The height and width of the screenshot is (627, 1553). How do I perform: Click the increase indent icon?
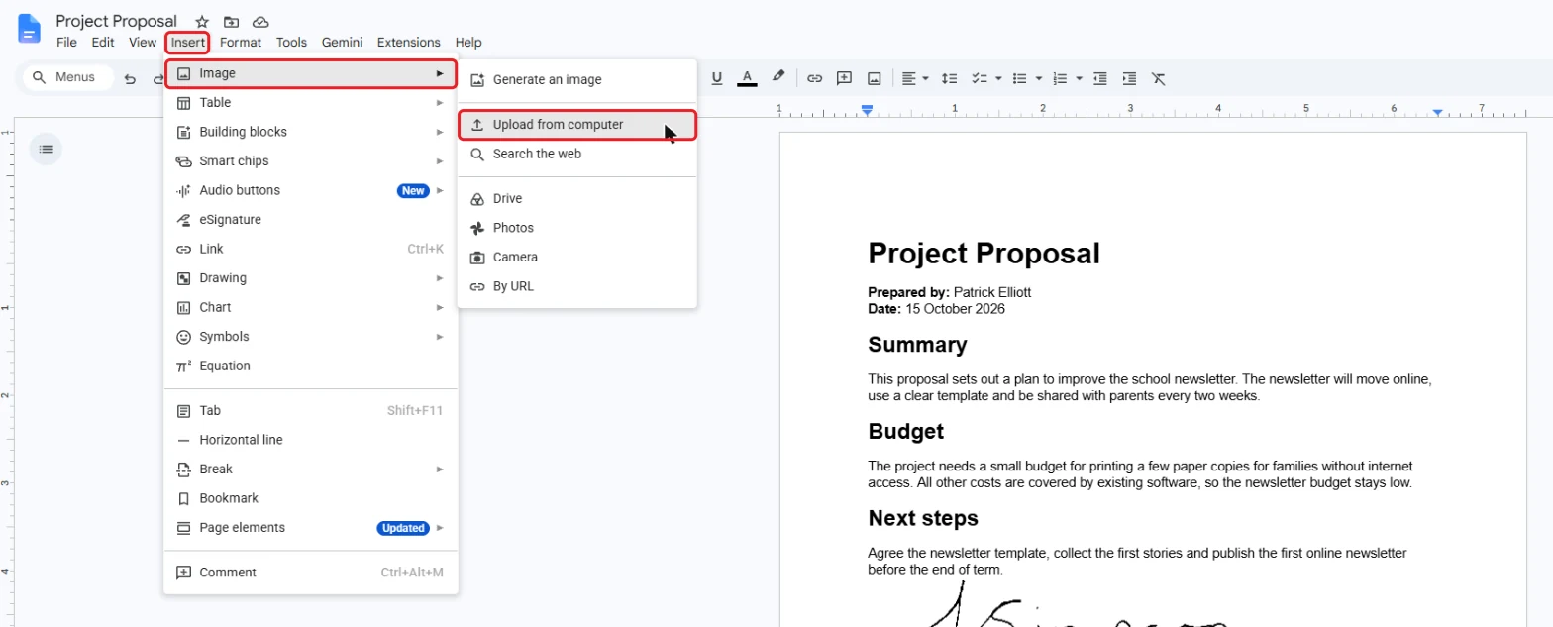point(1129,77)
